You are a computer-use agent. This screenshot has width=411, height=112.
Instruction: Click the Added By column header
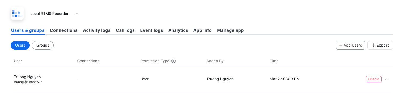(215, 61)
